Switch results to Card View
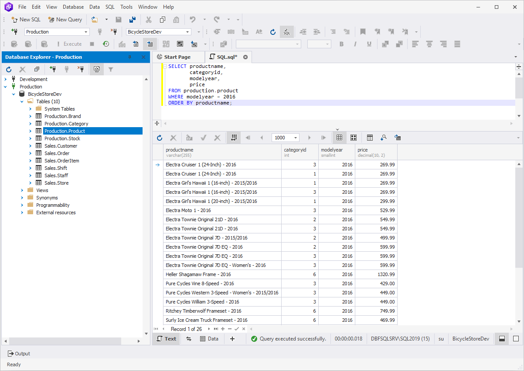This screenshot has height=371, width=524. [x=354, y=138]
